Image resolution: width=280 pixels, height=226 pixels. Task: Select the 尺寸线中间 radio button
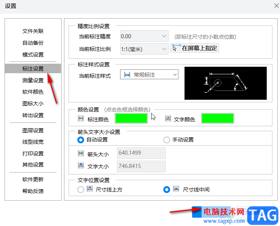pos(167,189)
